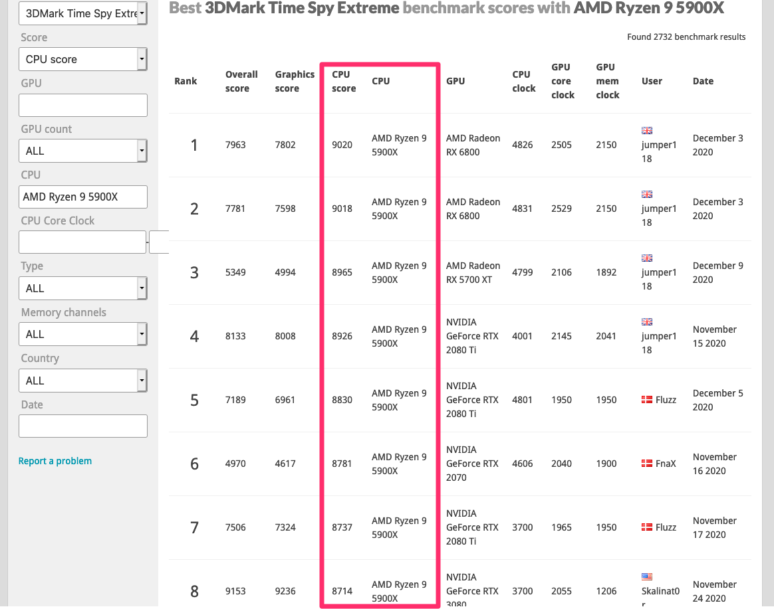774x609 pixels.
Task: Click the Danish flag in rank 5 row
Action: [646, 400]
